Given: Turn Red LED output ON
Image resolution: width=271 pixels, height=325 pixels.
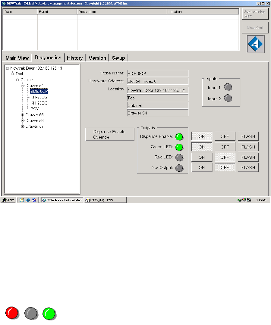Looking at the screenshot, I should point(202,157).
